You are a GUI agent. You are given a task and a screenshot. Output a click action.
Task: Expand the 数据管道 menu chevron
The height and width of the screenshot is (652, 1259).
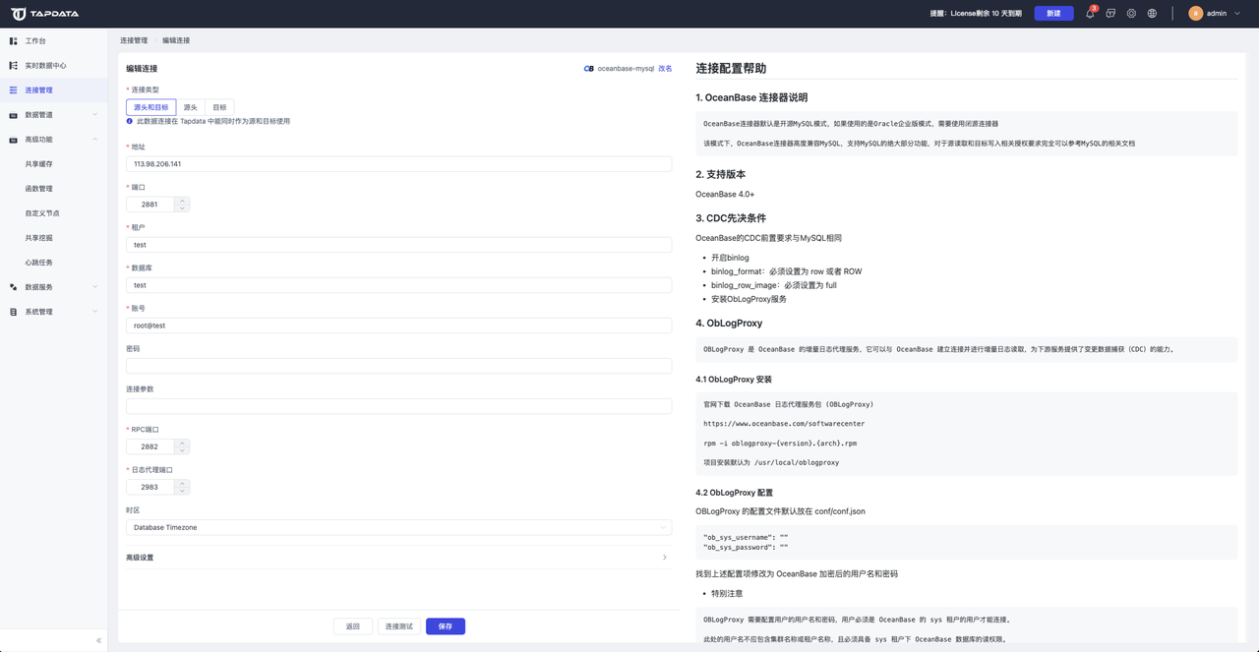click(95, 115)
